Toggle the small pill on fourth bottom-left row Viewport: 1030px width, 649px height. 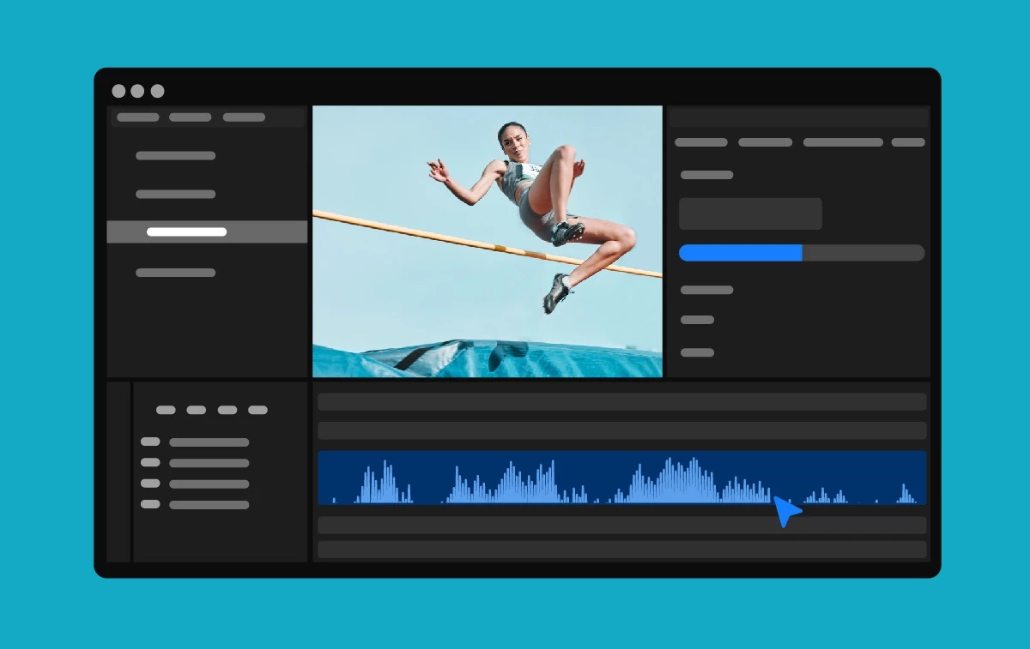point(150,504)
